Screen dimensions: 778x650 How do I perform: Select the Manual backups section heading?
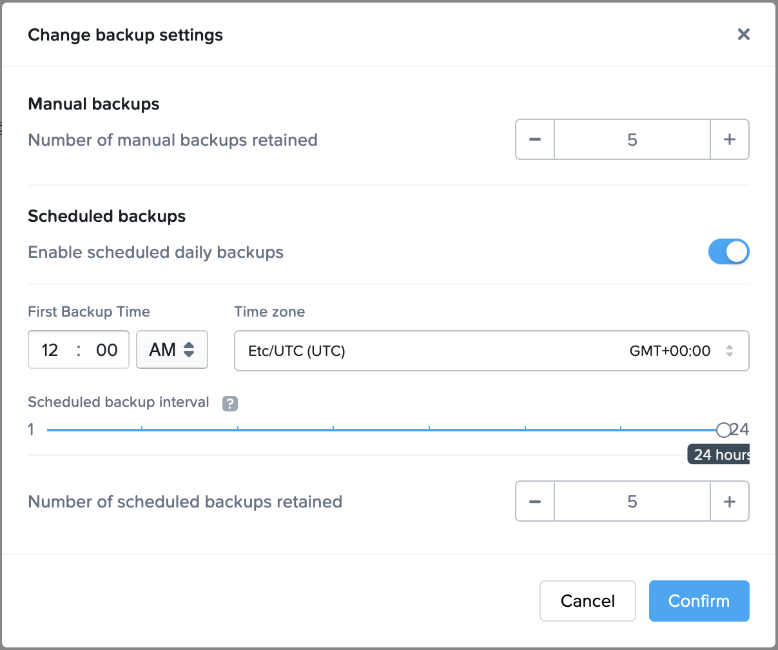[x=93, y=104]
